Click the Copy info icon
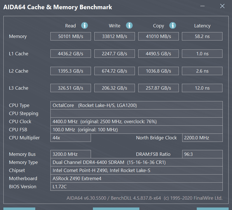 coord(173,25)
